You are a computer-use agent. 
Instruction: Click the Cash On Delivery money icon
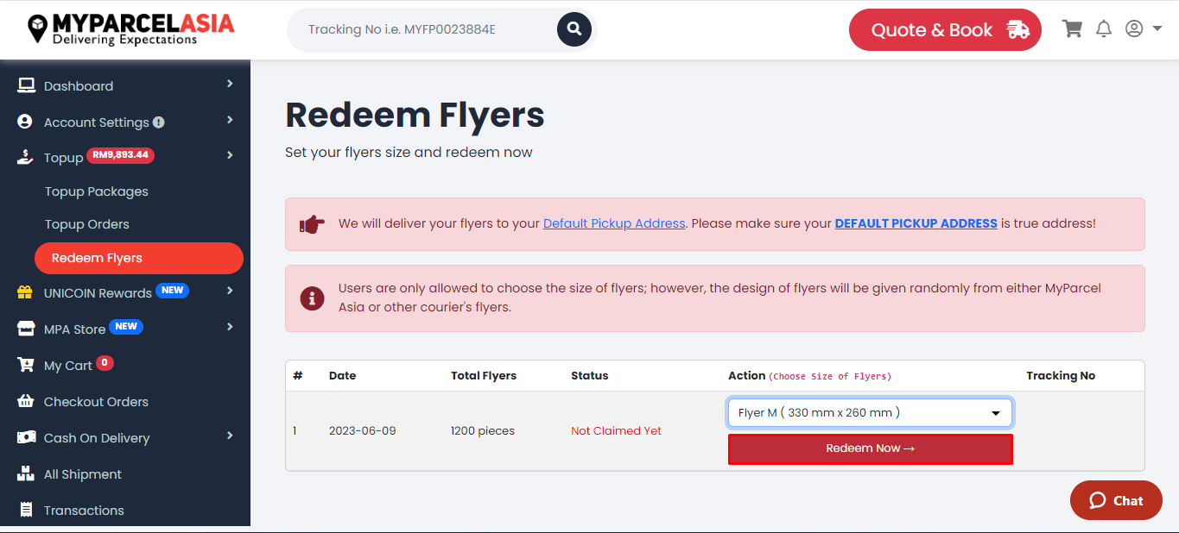pos(26,437)
